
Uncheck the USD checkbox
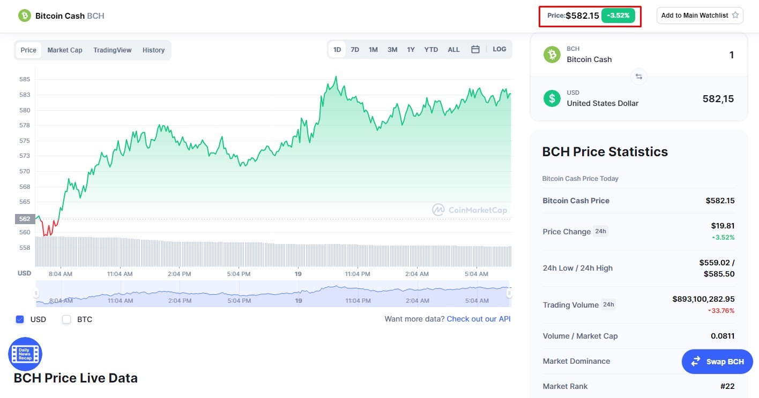click(x=20, y=319)
